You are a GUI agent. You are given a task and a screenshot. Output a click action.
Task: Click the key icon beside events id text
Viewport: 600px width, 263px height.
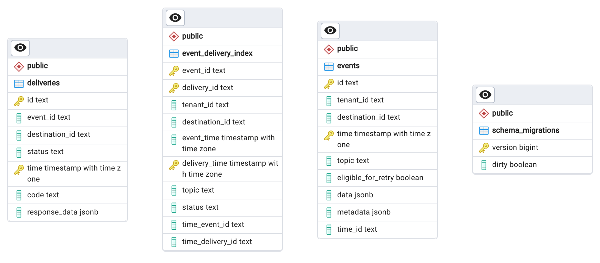pos(329,83)
